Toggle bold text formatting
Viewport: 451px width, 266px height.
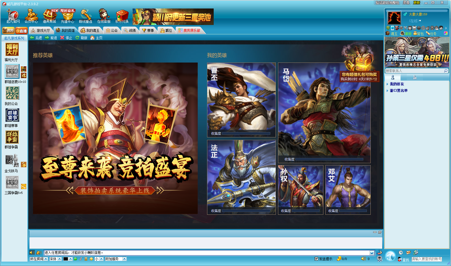pyautogui.click(x=75, y=259)
